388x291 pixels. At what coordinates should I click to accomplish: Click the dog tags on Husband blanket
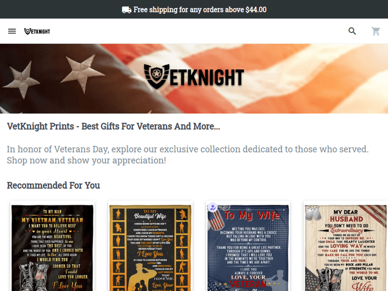click(x=313, y=212)
